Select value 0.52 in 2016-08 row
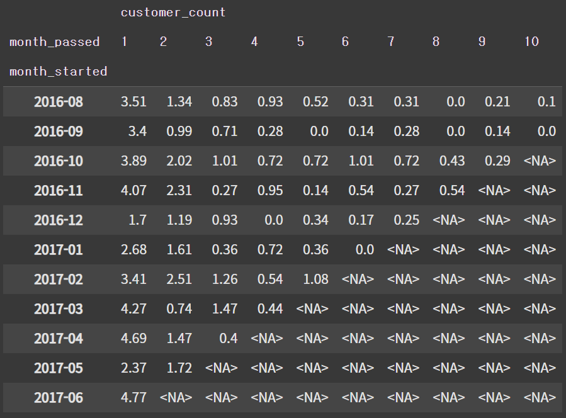The image size is (566, 418). (x=315, y=102)
